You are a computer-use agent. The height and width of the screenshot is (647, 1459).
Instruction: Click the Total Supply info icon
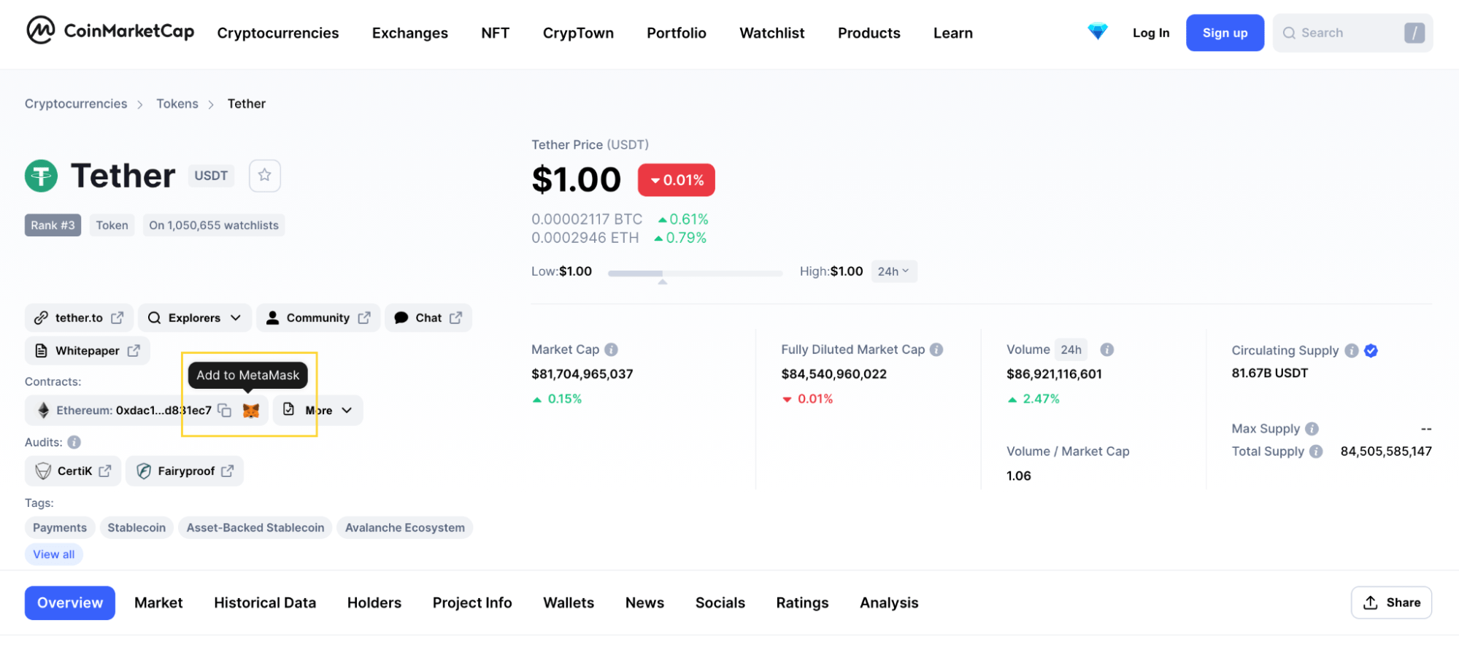pos(1316,452)
